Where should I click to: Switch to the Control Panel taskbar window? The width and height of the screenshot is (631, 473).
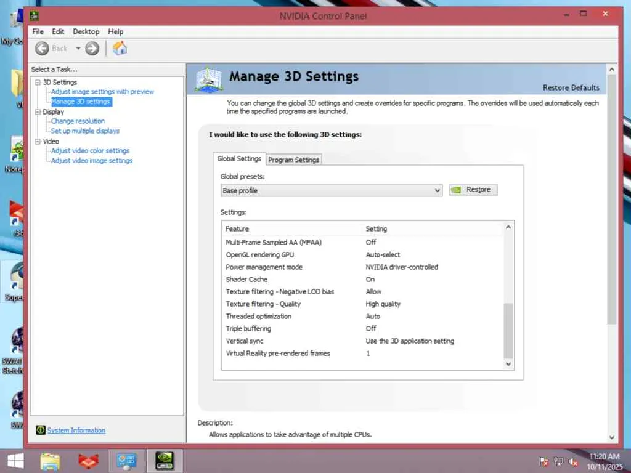pyautogui.click(x=126, y=461)
